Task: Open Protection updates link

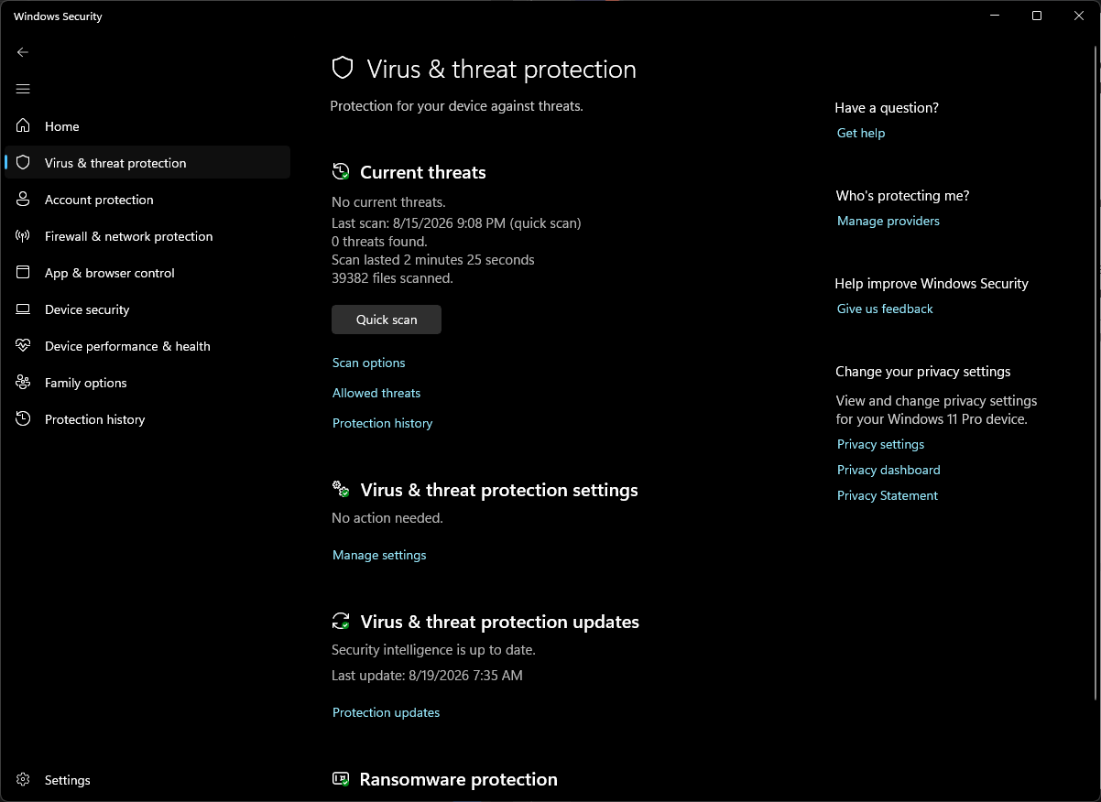Action: point(386,712)
